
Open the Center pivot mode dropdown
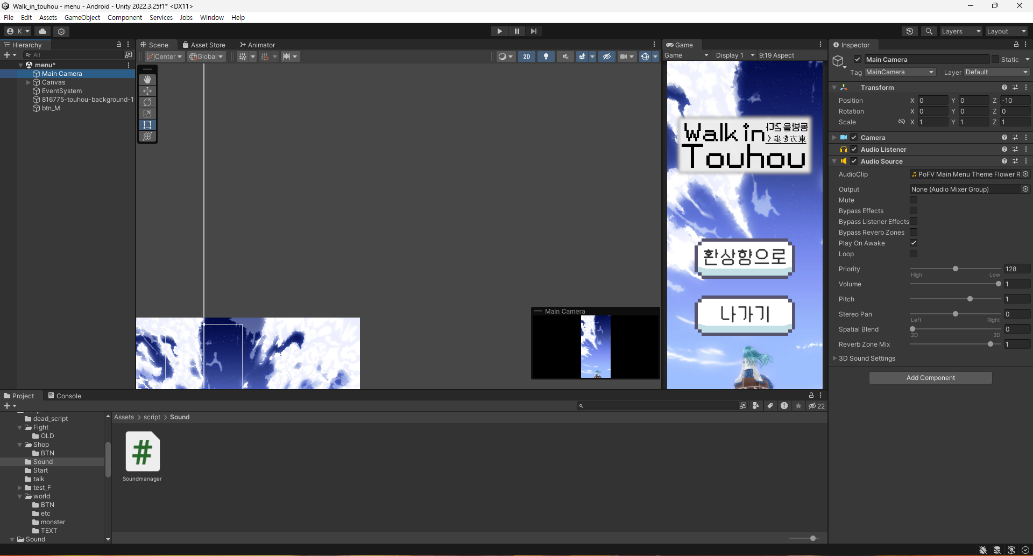165,57
